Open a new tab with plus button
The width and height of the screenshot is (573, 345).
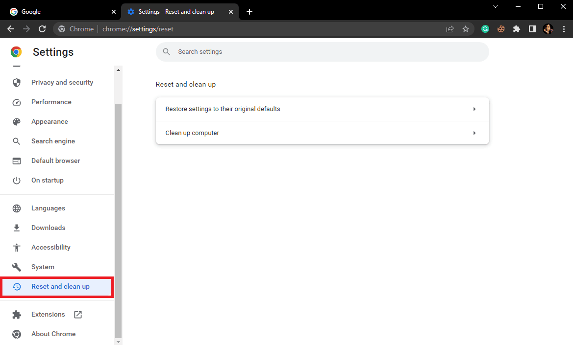tap(249, 12)
